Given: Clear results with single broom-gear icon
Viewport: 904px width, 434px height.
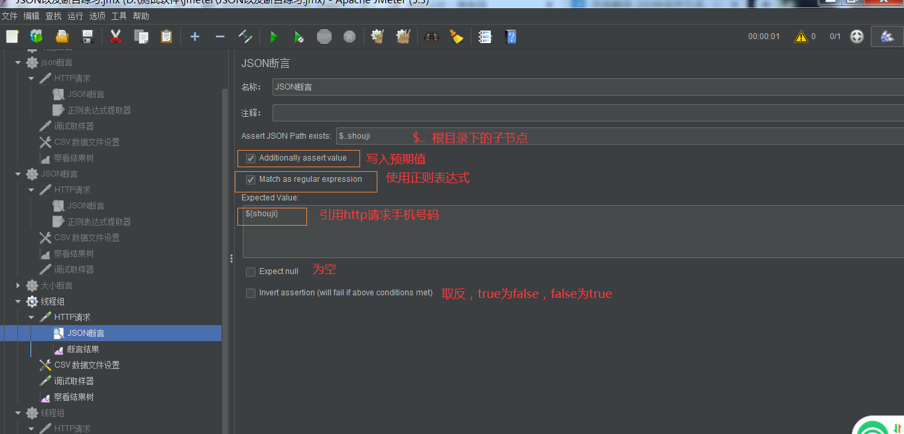Looking at the screenshot, I should pos(377,36).
